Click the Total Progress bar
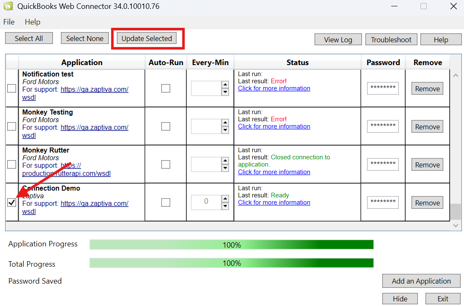 tap(232, 263)
